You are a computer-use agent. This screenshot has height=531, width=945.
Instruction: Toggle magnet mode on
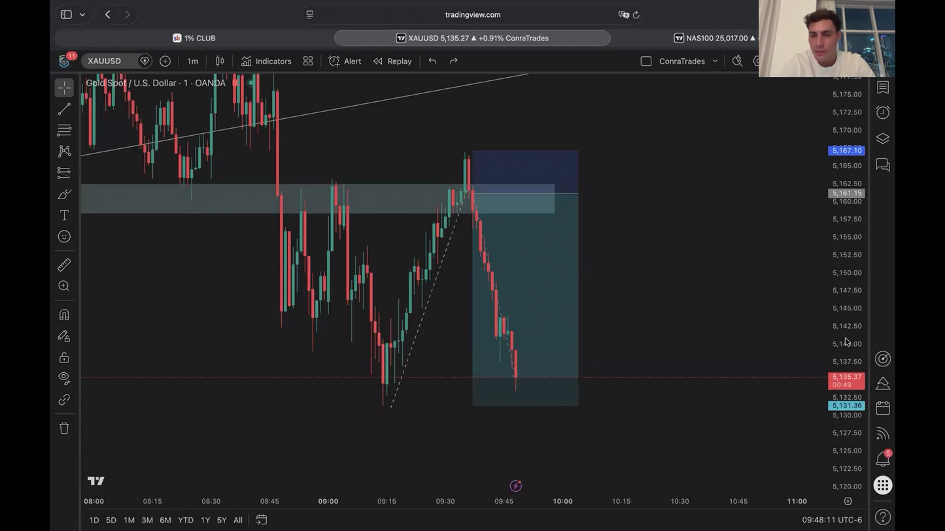64,315
